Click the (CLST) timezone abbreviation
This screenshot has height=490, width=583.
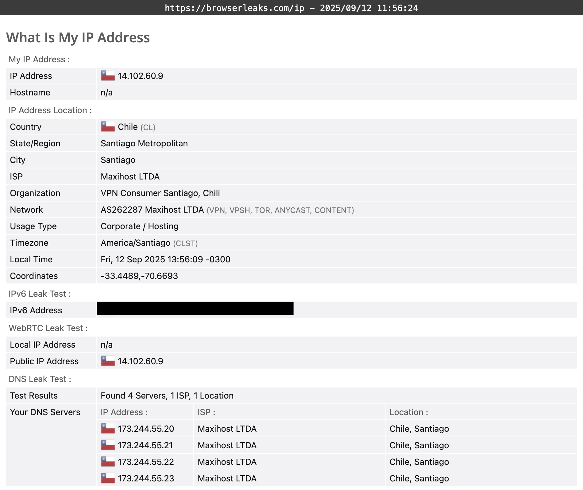(x=185, y=243)
